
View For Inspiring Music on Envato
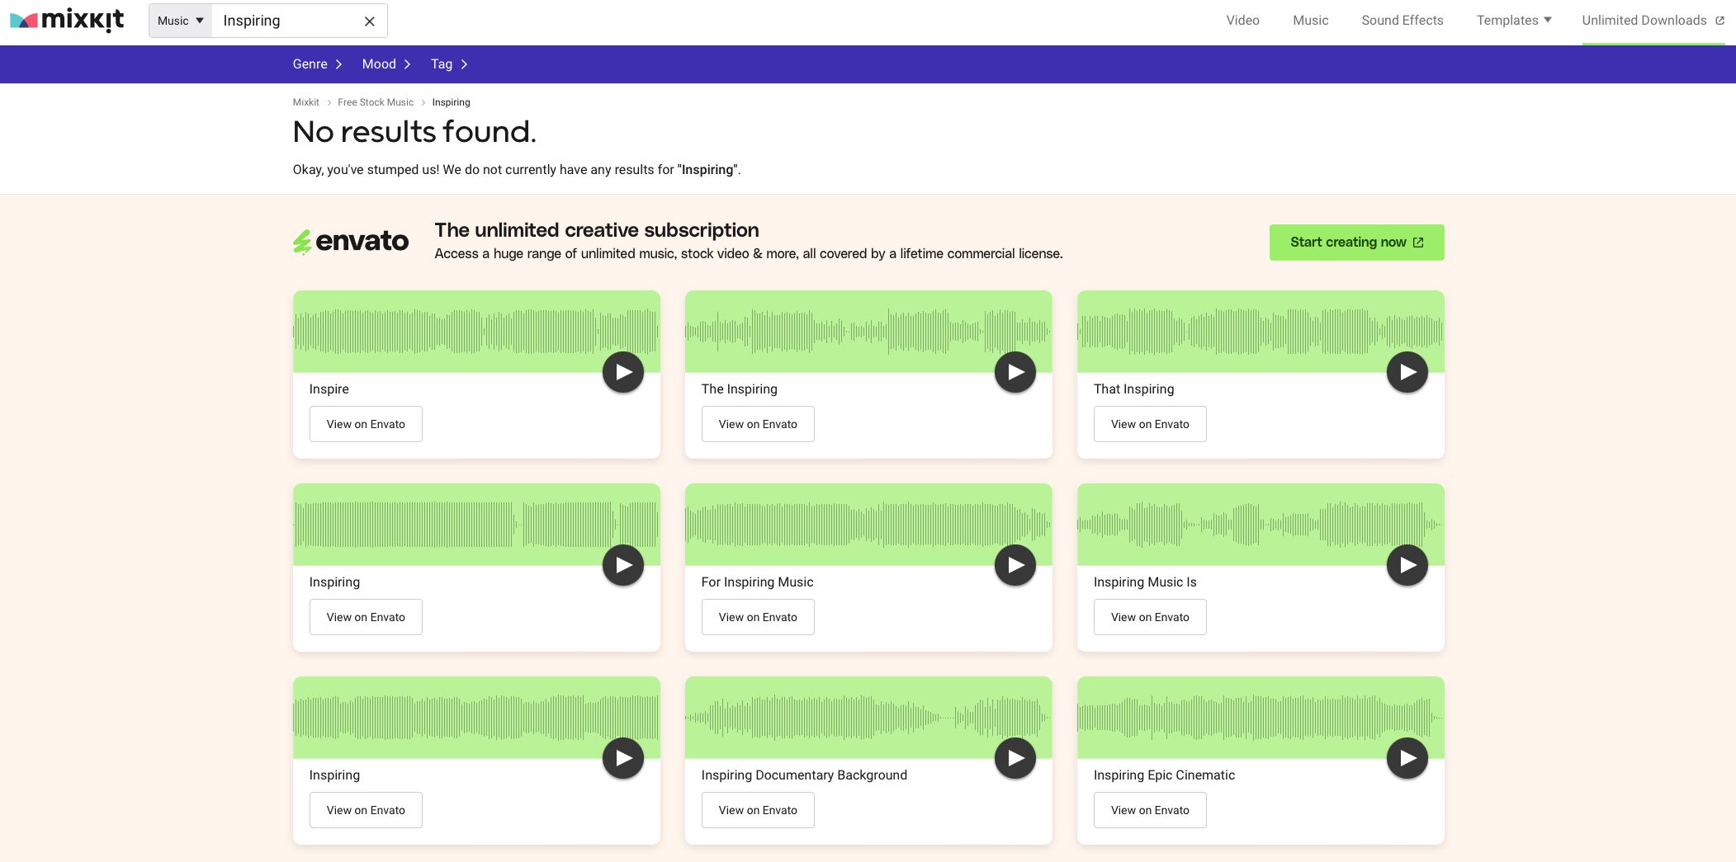(x=758, y=617)
